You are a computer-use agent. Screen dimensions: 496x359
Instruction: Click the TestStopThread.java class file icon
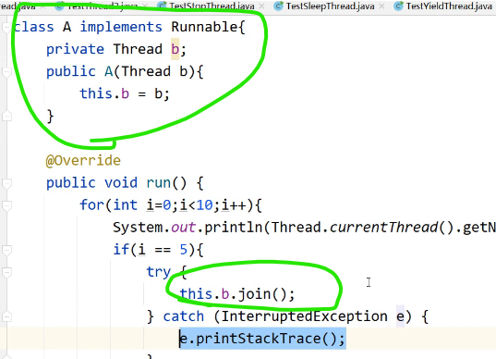click(162, 6)
